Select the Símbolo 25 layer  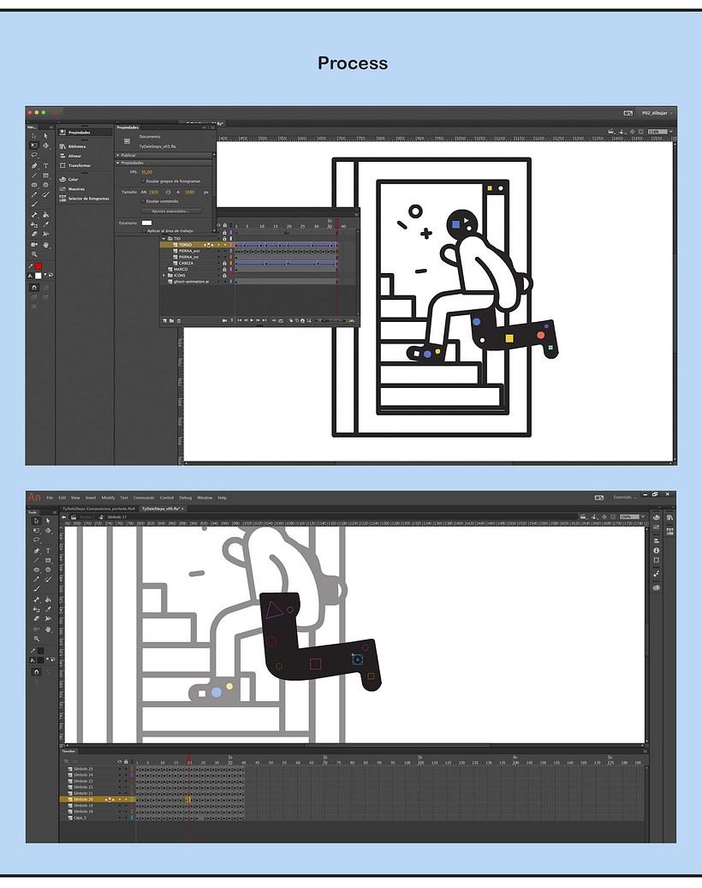coord(98,768)
